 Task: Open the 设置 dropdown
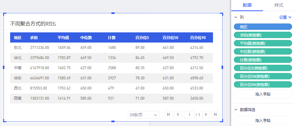point(285,17)
